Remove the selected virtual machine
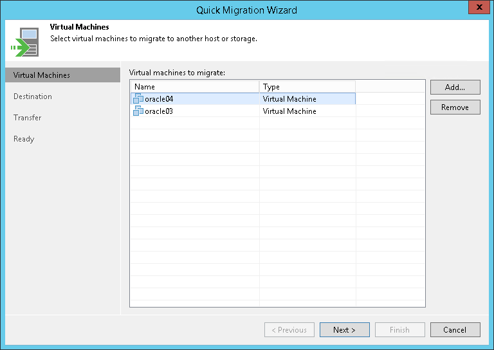The image size is (494, 350). pyautogui.click(x=455, y=107)
